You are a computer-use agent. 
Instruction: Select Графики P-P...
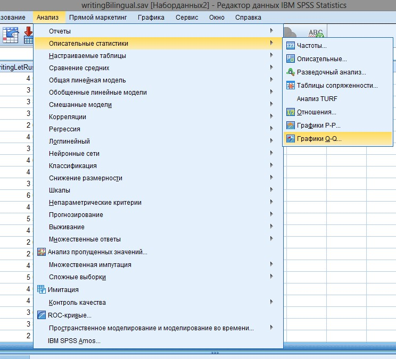click(x=338, y=126)
